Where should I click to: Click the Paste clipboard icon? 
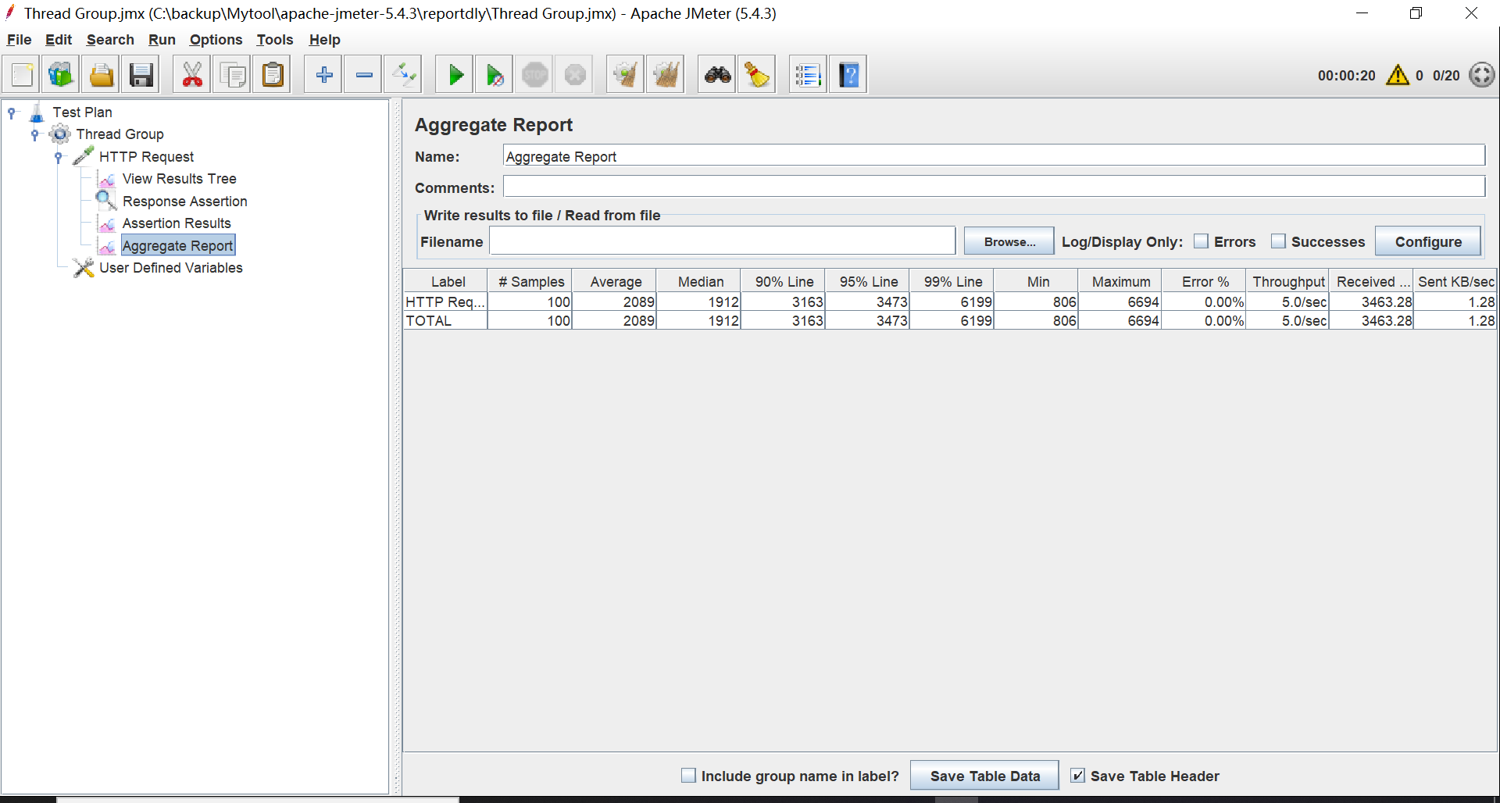tap(273, 75)
